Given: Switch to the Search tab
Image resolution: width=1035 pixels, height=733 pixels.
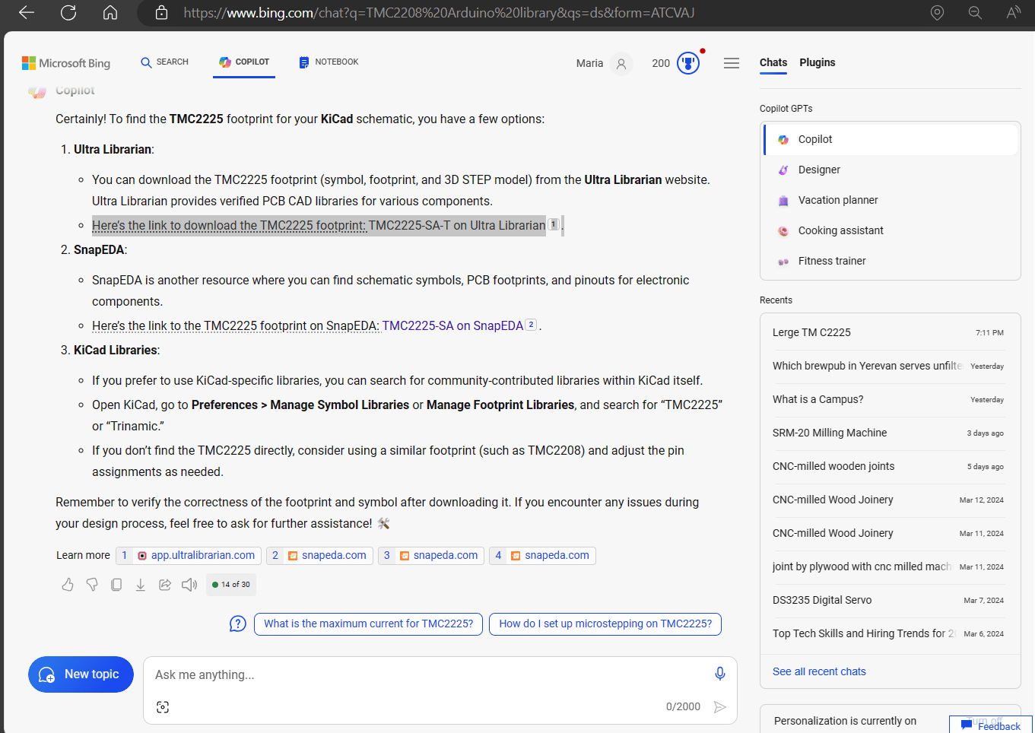Looking at the screenshot, I should 165,62.
